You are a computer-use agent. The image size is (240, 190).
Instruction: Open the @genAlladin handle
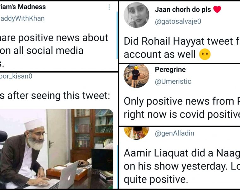175,133
